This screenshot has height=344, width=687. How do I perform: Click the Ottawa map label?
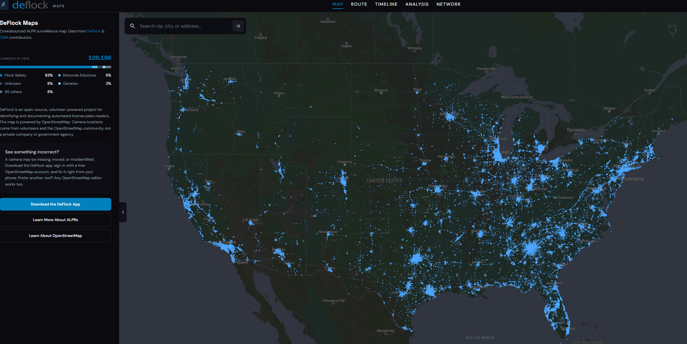point(609,108)
